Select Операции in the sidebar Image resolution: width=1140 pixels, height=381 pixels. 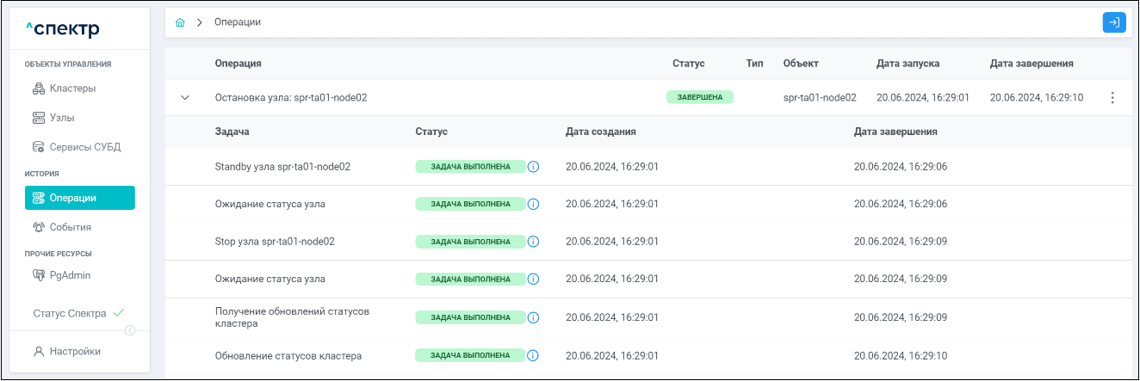click(80, 198)
